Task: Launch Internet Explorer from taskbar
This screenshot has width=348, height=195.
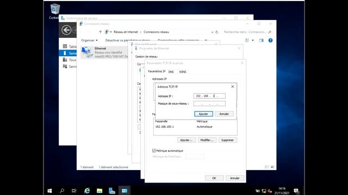Action: [87, 191]
